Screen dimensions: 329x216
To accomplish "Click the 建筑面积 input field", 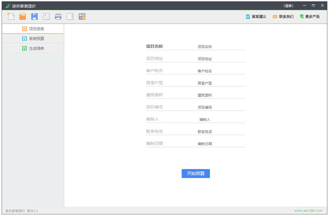I will pyautogui.click(x=222, y=95).
